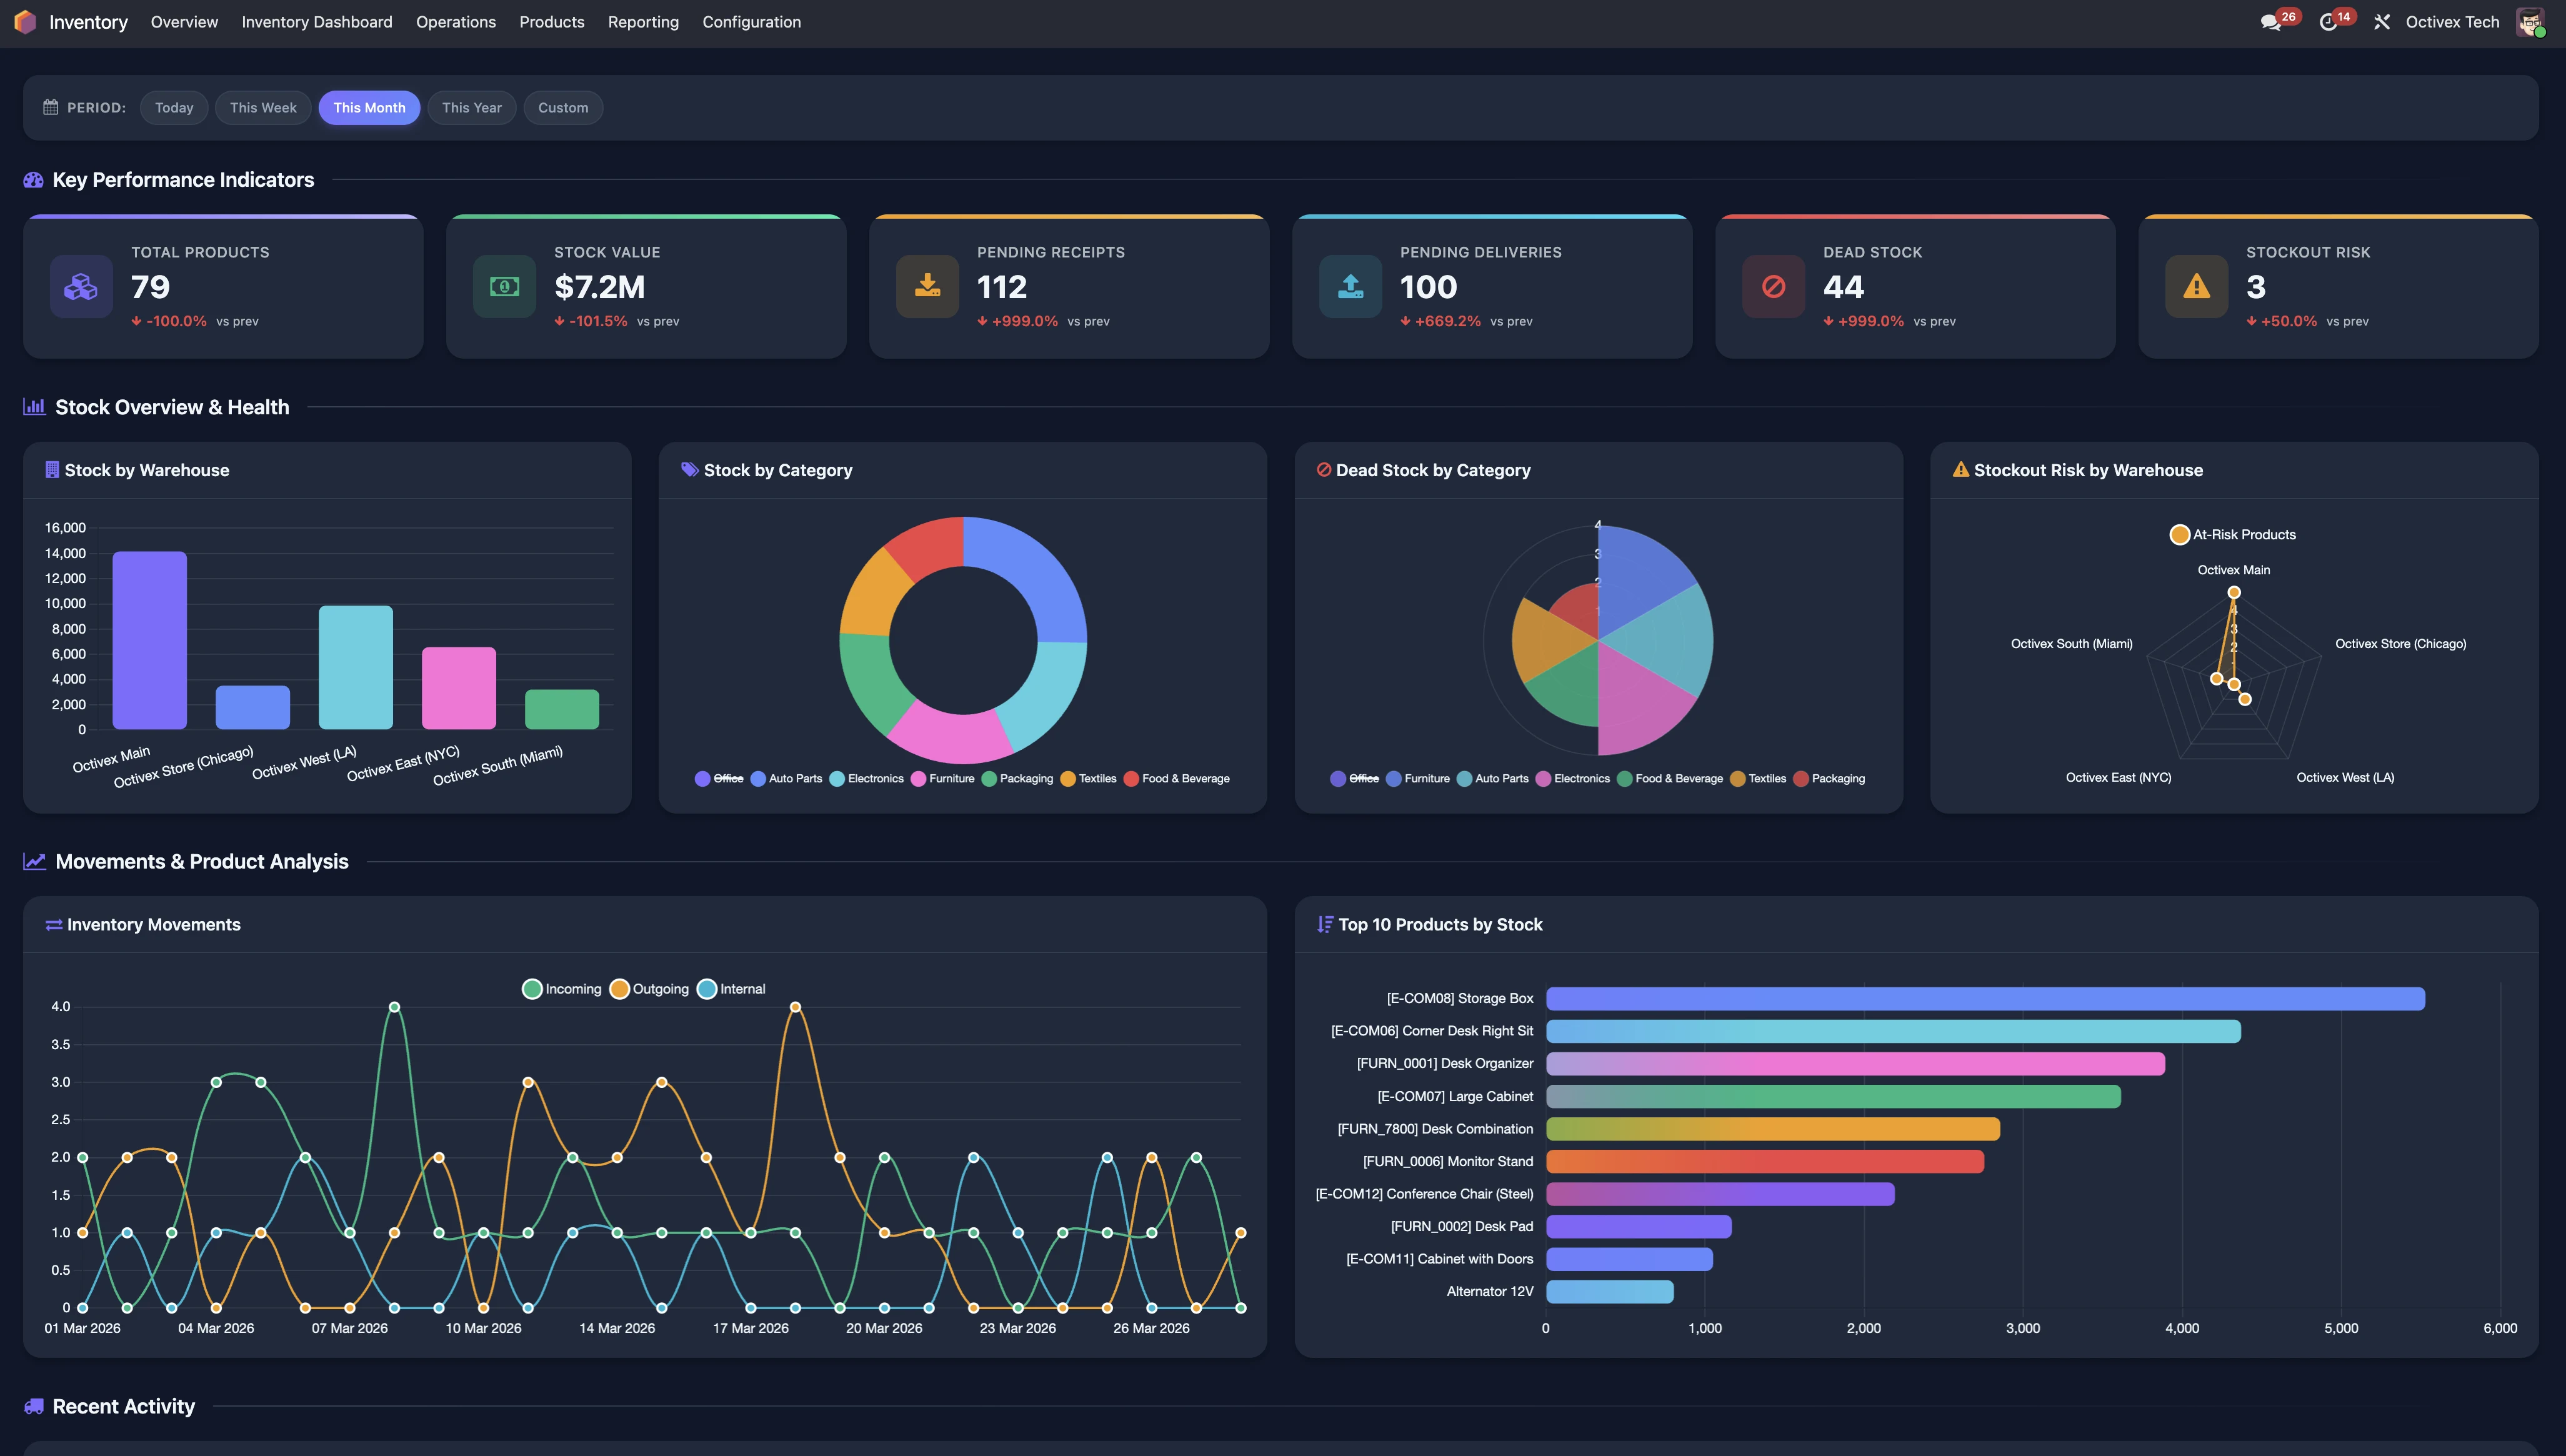Click the Alternator 12V bar

1610,1291
